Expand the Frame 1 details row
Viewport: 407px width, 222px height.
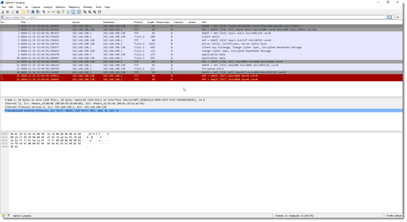point(2,100)
